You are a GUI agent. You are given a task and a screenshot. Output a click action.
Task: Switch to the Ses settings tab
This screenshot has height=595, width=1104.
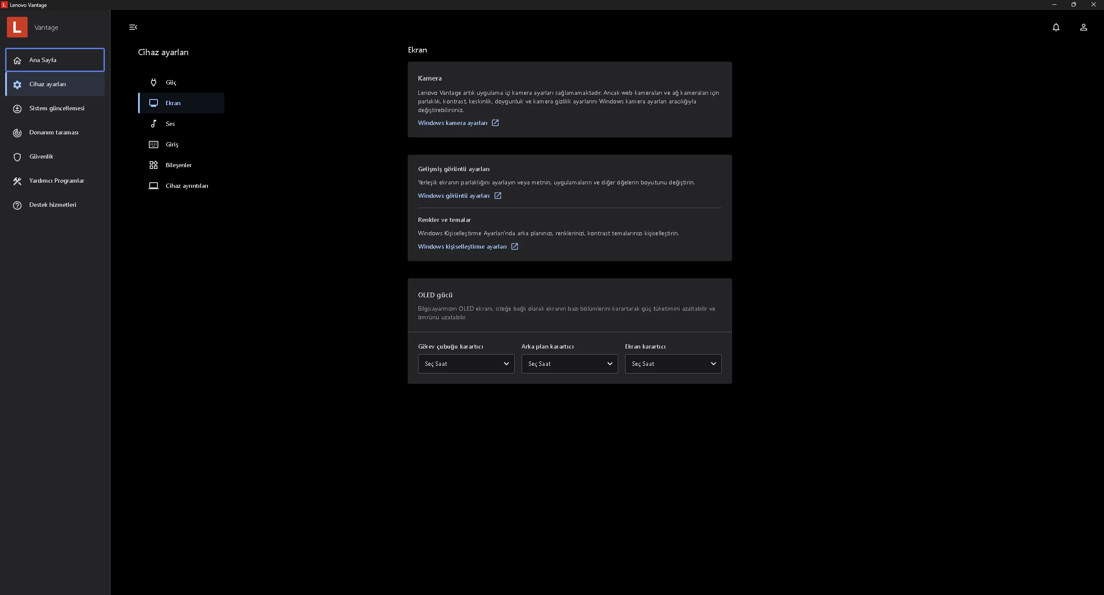click(x=170, y=124)
